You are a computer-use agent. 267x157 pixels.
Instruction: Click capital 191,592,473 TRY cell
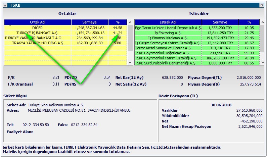tap(220, 38)
